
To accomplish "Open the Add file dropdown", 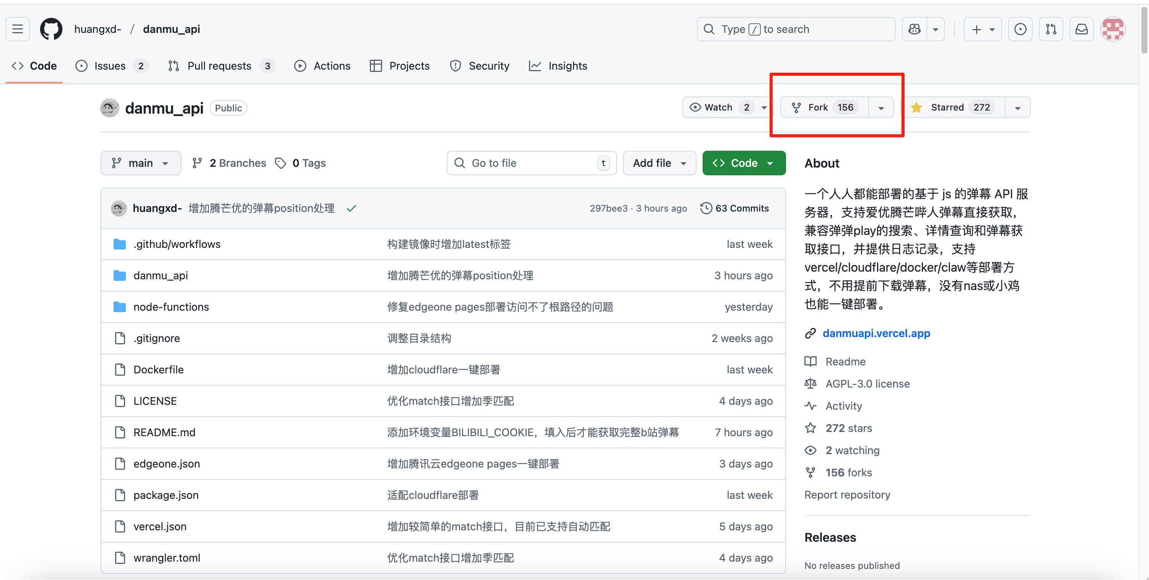I will click(x=659, y=163).
